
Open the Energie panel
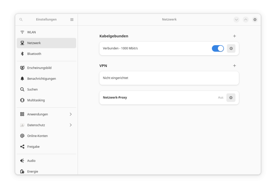point(47,171)
